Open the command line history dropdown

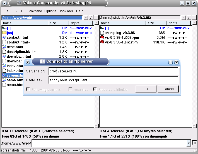189,143
